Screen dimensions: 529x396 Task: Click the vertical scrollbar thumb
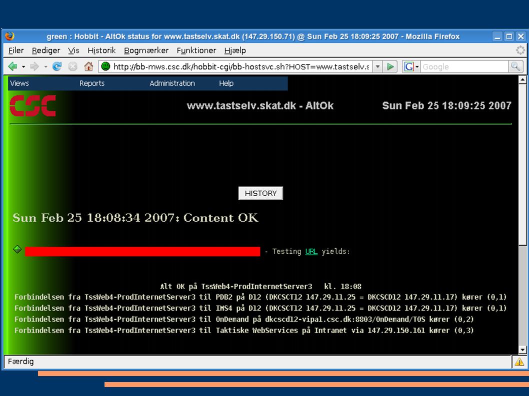[522, 164]
